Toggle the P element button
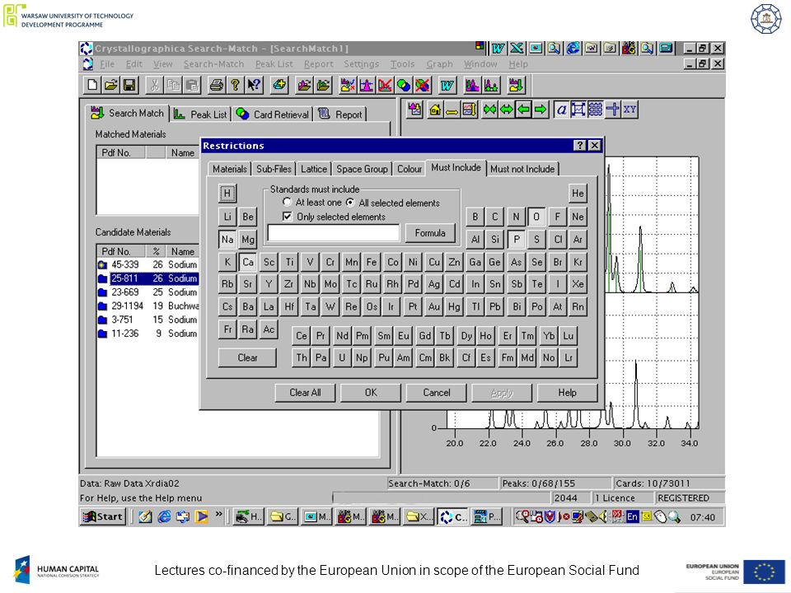791x593 pixels. 516,240
